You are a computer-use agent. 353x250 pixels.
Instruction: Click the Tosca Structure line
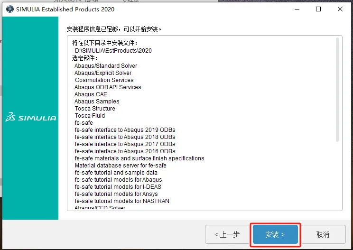[x=95, y=109]
